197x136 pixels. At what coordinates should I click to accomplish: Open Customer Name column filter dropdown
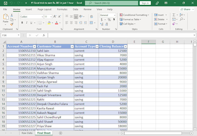tap(72, 47)
